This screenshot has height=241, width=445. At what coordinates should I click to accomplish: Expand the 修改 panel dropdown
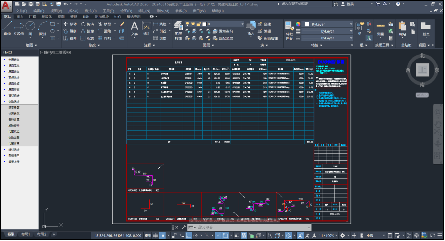click(94, 45)
